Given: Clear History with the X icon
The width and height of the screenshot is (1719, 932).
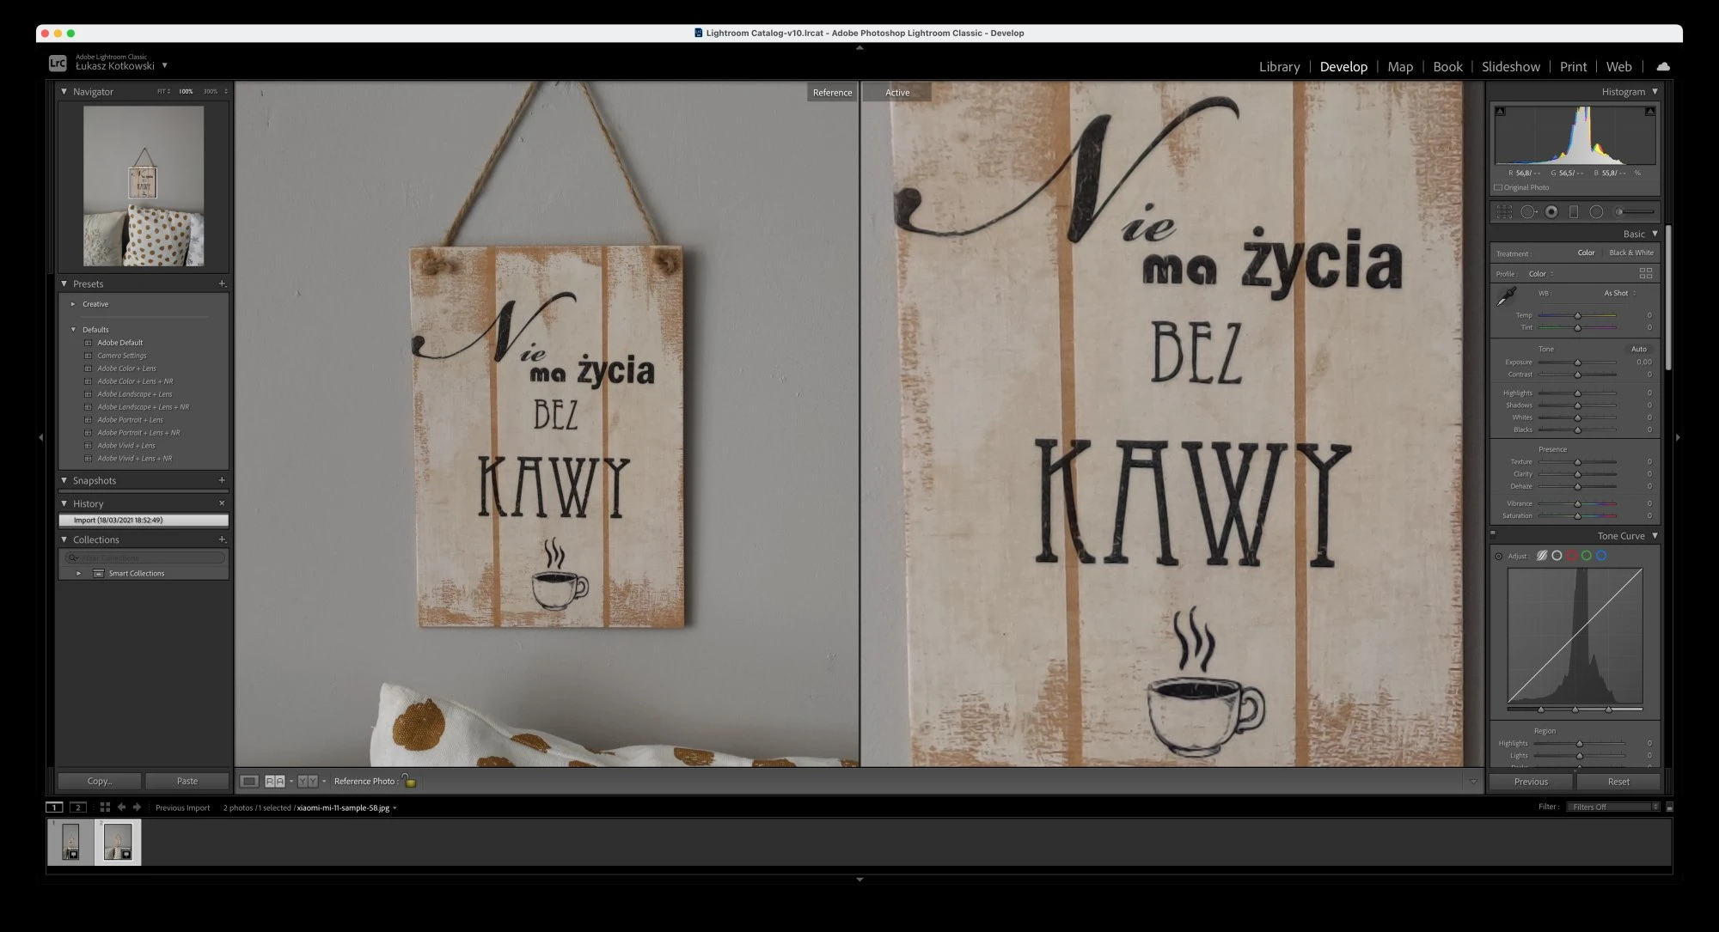Looking at the screenshot, I should click(x=222, y=503).
